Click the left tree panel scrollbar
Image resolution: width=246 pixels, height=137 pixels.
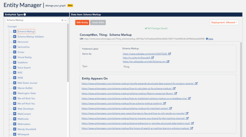pos(68,53)
